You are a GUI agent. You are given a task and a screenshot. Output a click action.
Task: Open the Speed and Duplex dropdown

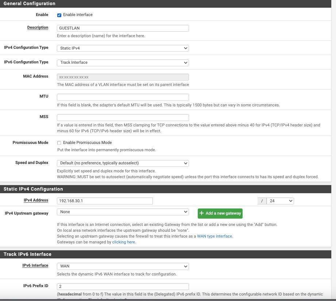pos(123,163)
